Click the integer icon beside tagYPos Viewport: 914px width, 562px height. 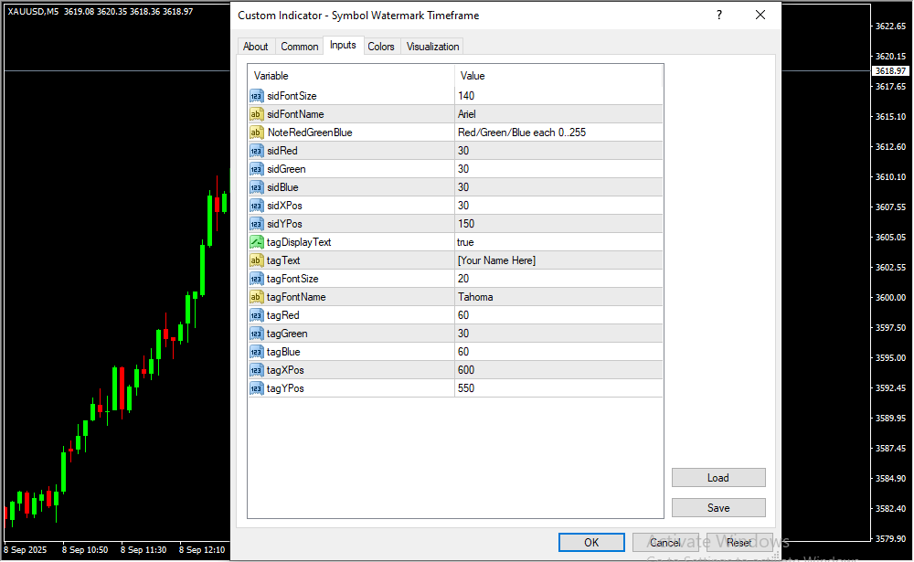257,388
